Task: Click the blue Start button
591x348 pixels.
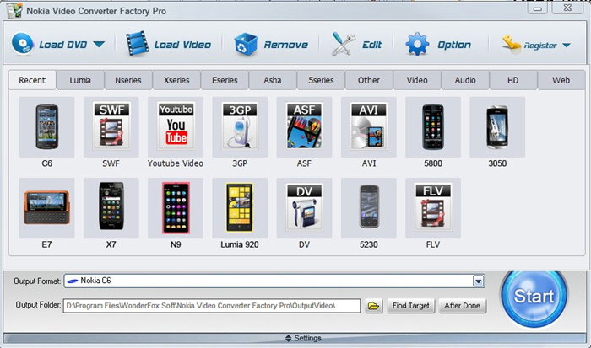Action: [534, 296]
